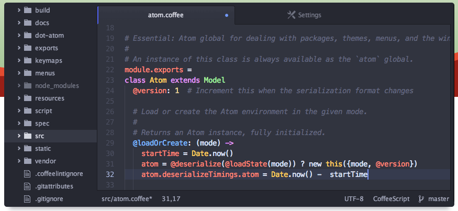The height and width of the screenshot is (211, 458).
Task: Click "startTime" at the start of line 30
Action: (x=160, y=154)
